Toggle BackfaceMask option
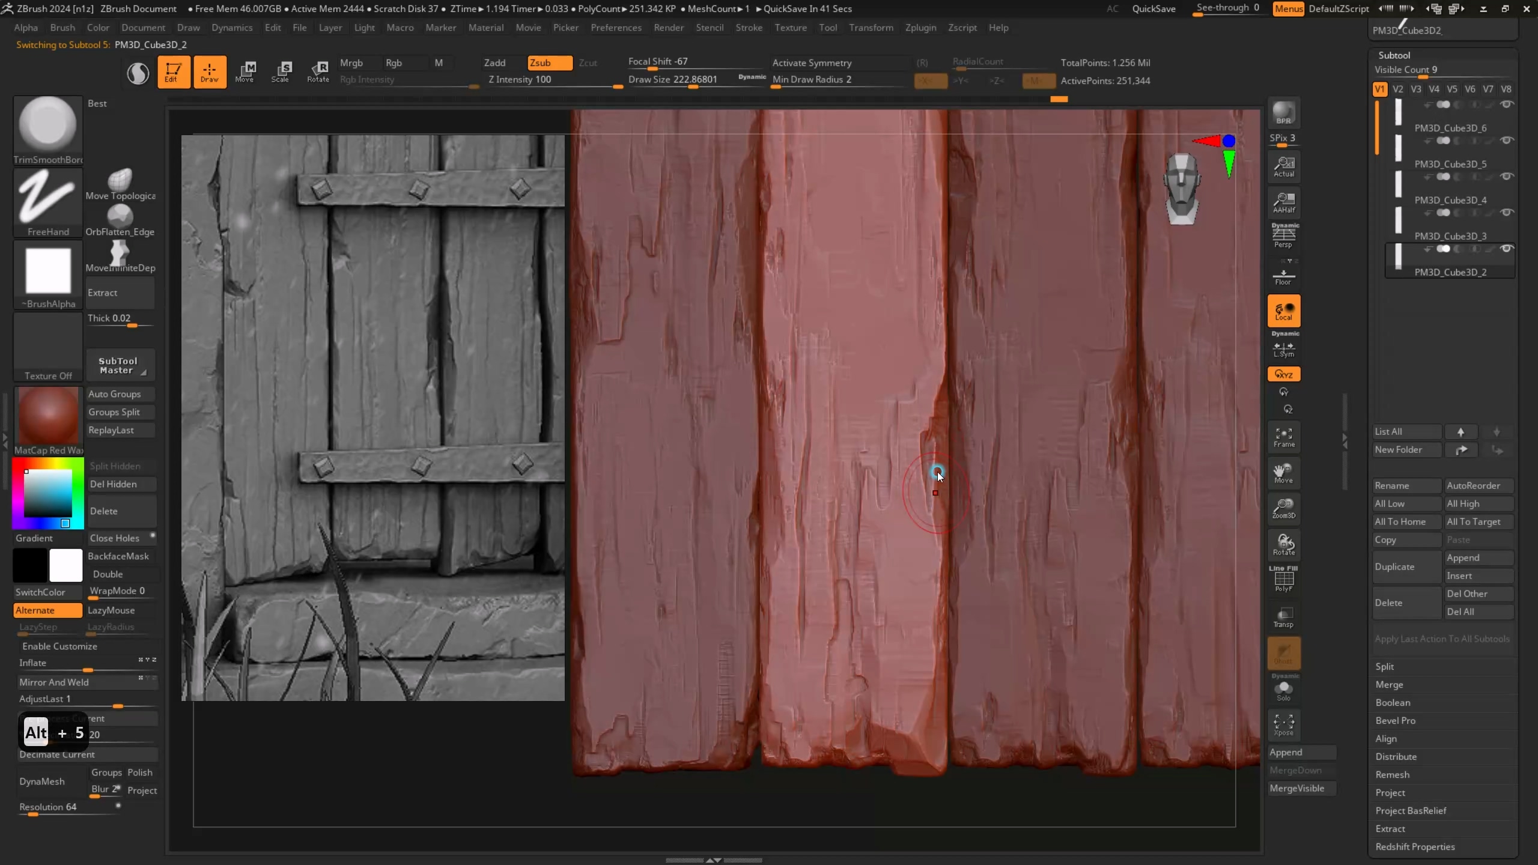This screenshot has height=865, width=1538. tap(118, 556)
